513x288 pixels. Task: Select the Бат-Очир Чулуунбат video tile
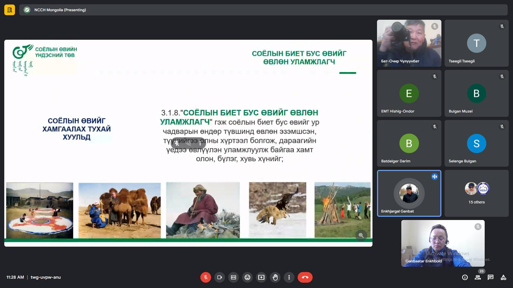409,43
